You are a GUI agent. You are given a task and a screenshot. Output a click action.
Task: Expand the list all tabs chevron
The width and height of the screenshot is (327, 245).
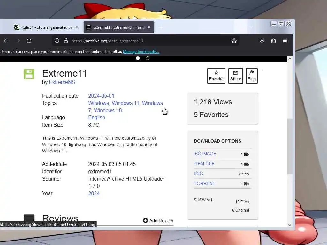click(x=251, y=27)
